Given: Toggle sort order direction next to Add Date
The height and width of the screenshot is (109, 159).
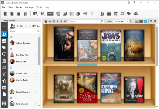Looking at the screenshot, I should (x=131, y=21).
